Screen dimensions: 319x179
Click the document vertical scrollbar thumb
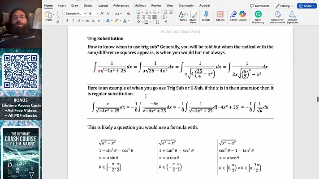point(318,99)
